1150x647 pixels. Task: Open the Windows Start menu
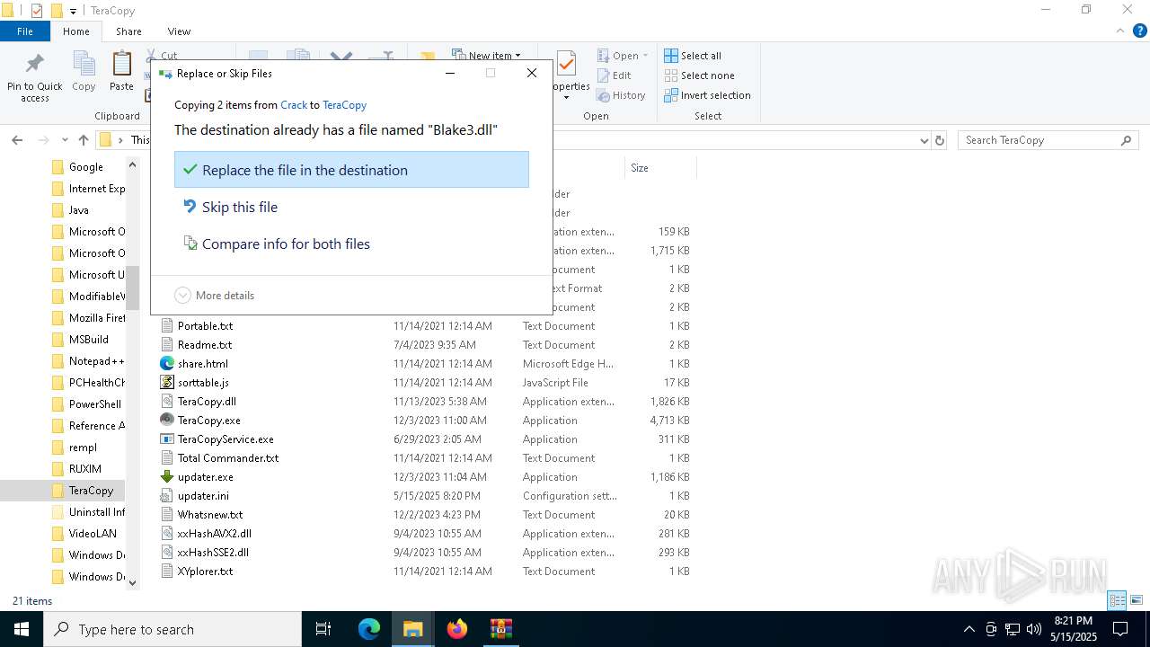[22, 629]
